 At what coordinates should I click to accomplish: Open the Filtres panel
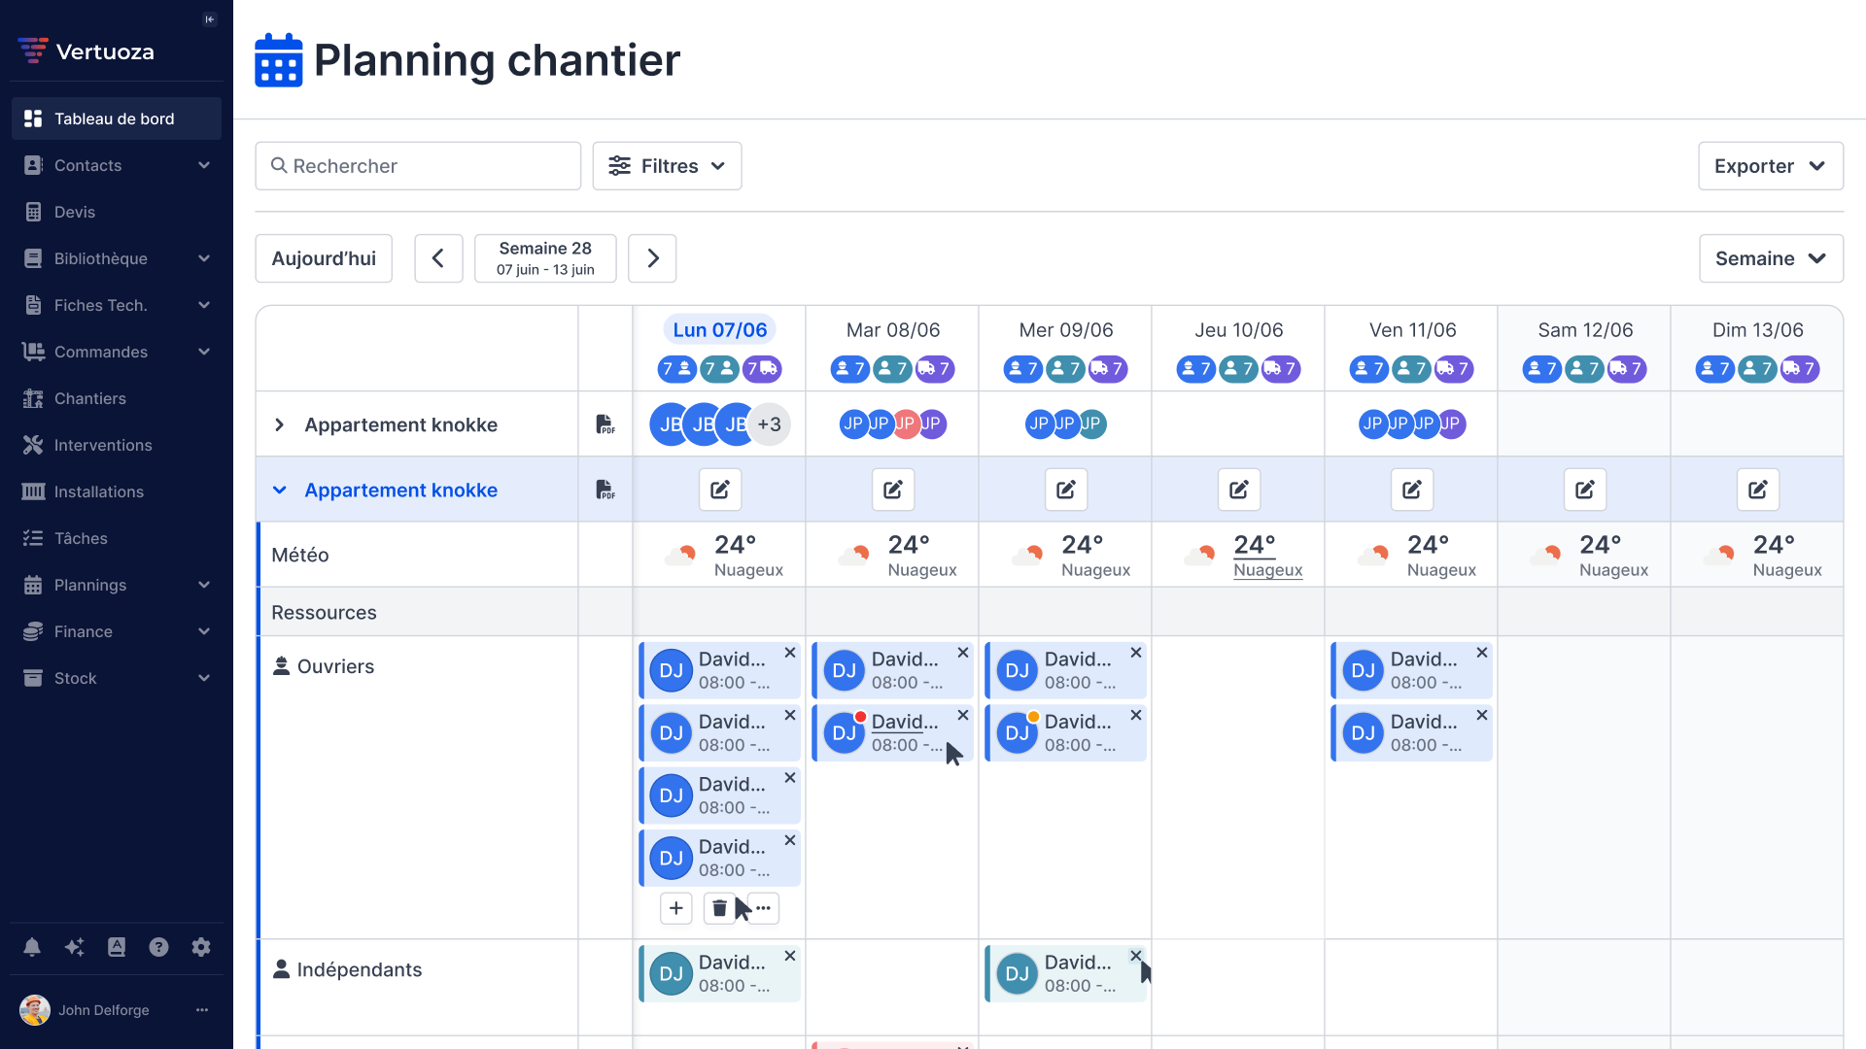coord(667,166)
